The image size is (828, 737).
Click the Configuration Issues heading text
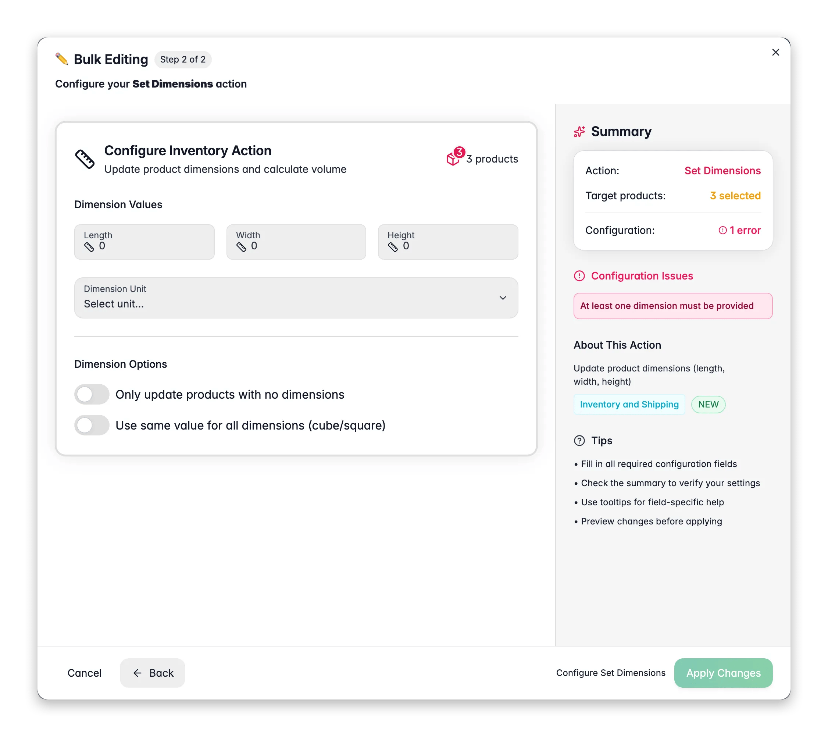point(642,276)
